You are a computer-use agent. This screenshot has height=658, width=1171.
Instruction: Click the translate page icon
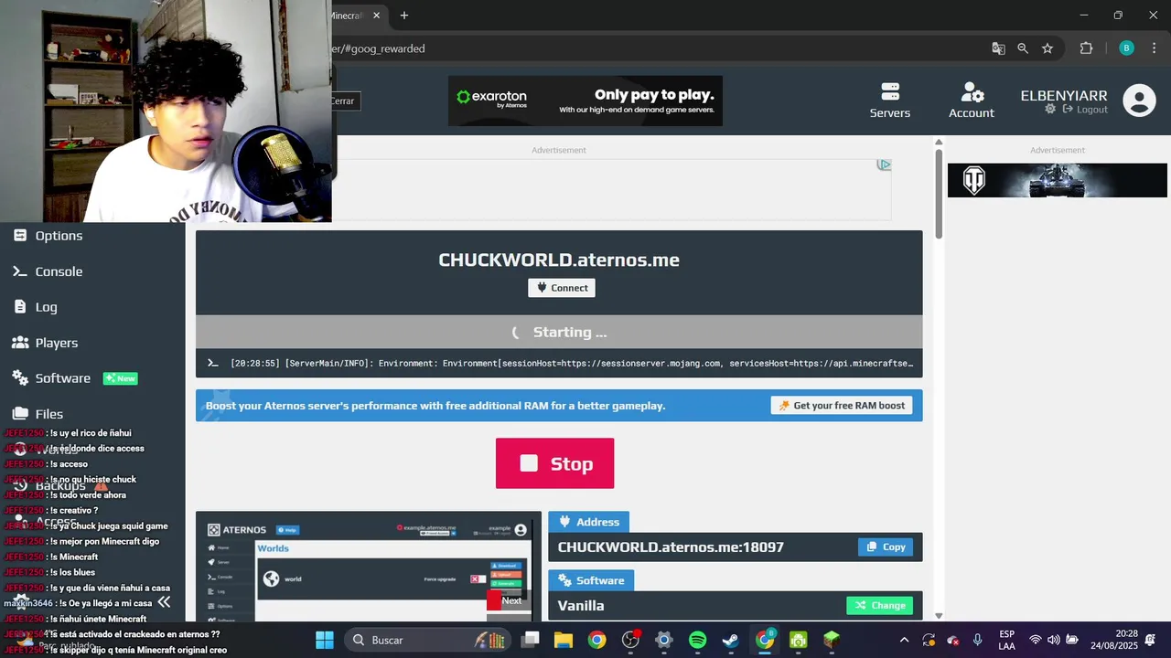[x=998, y=48]
